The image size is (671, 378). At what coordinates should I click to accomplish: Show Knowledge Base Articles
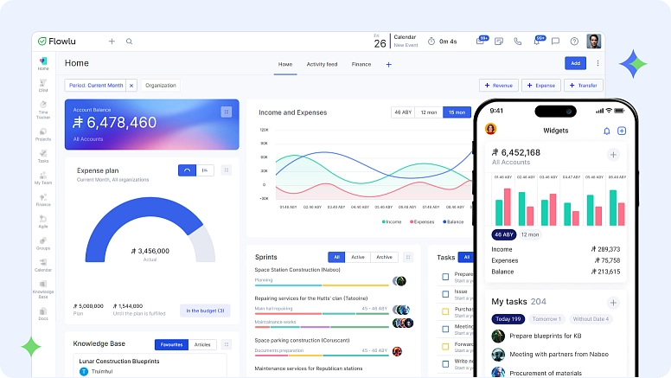[202, 344]
